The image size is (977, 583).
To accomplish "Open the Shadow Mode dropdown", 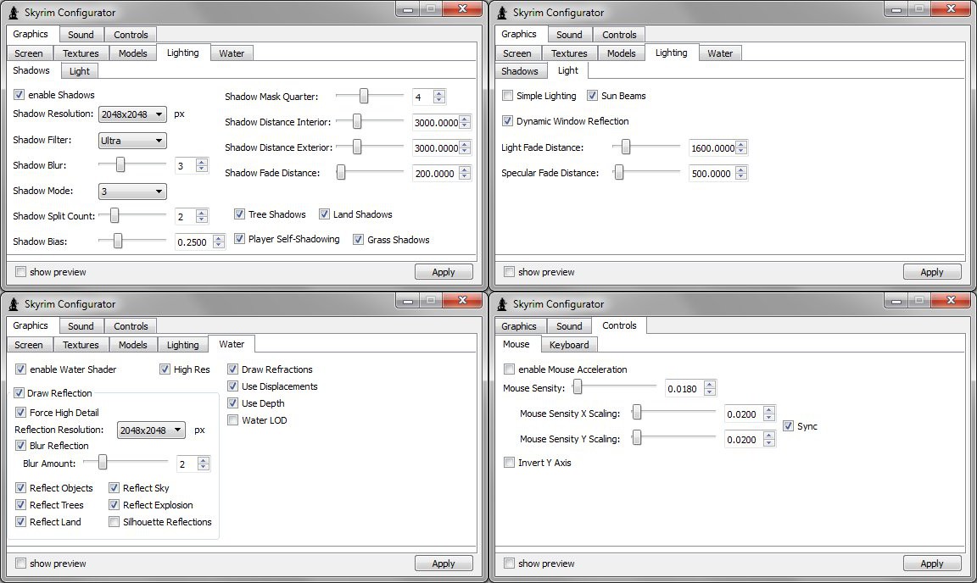I will click(x=131, y=192).
